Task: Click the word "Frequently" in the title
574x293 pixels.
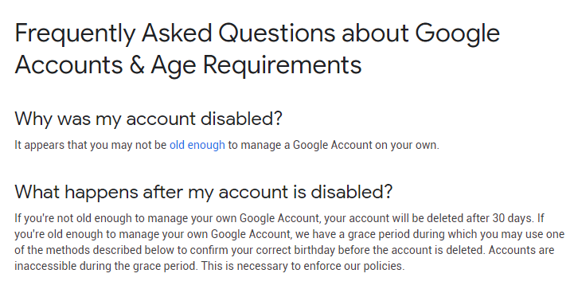Action: coord(75,34)
